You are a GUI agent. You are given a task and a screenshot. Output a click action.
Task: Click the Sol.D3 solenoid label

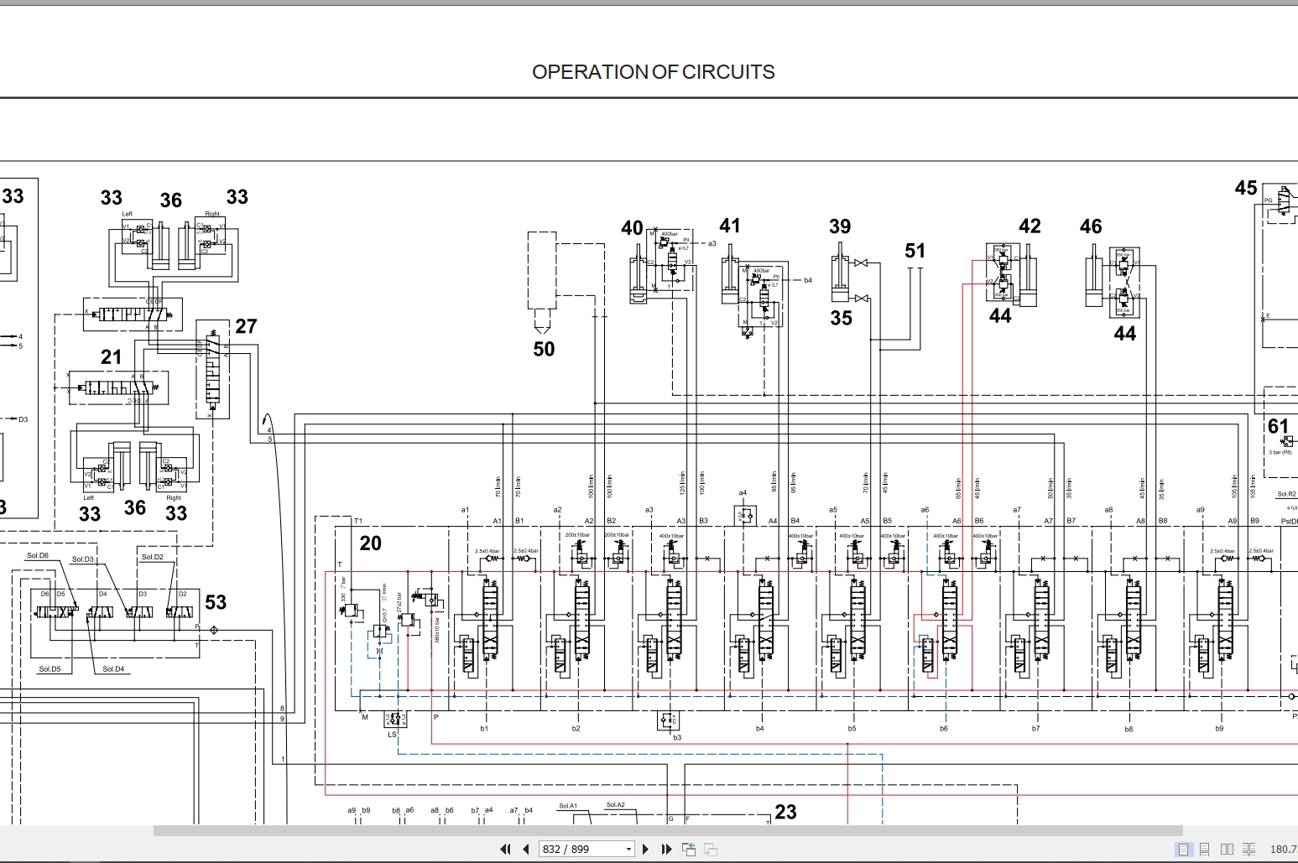point(83,559)
